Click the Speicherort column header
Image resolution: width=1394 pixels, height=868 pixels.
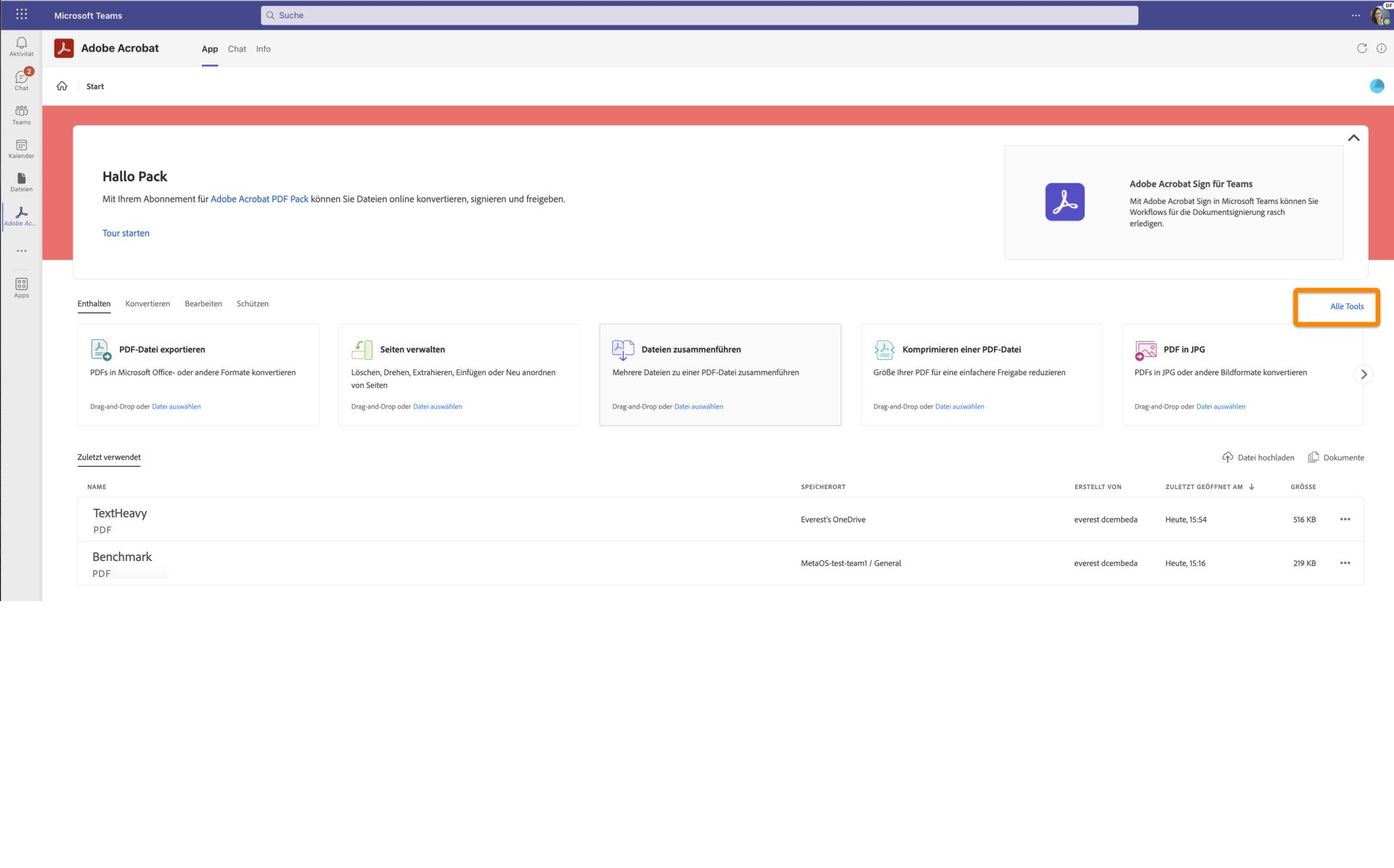[x=823, y=487]
